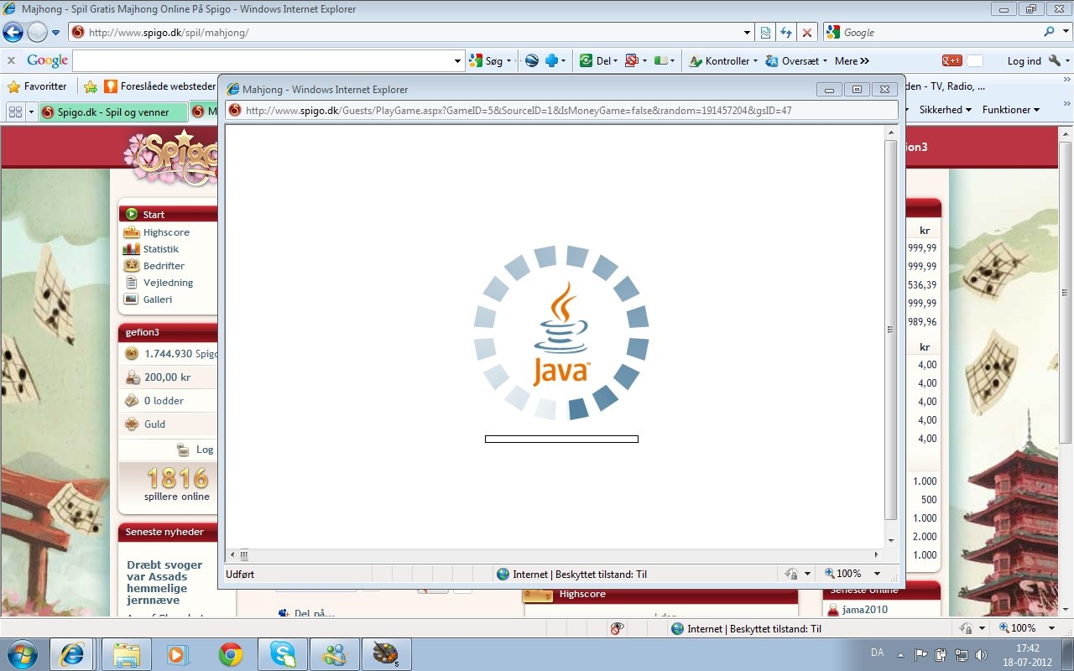This screenshot has width=1074, height=671.
Task: Click the Vejledning link
Action: point(168,283)
